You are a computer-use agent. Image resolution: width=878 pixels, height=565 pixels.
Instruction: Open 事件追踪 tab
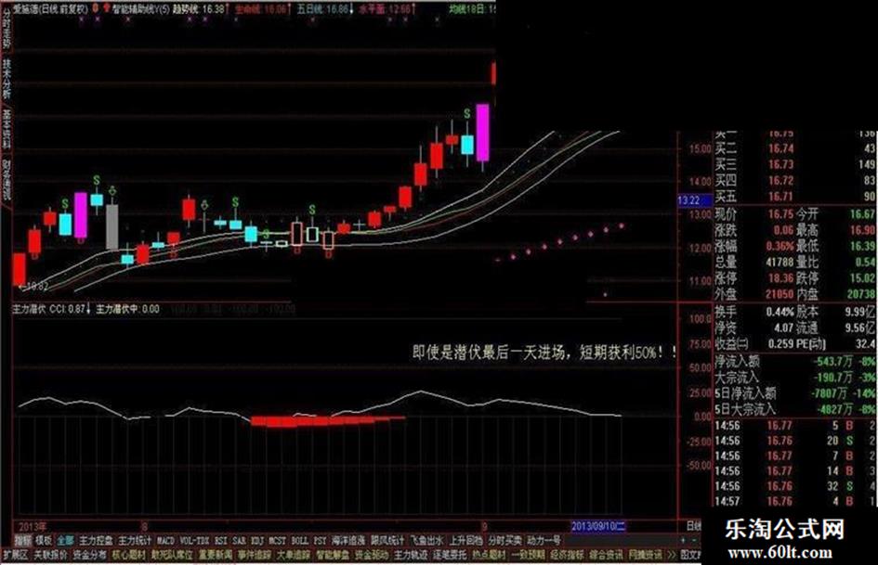click(255, 555)
